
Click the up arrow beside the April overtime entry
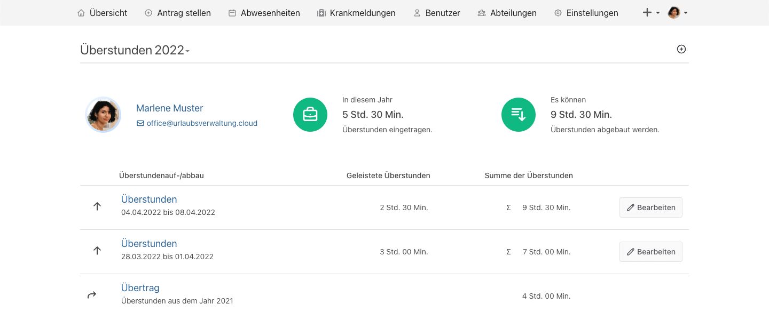click(97, 206)
